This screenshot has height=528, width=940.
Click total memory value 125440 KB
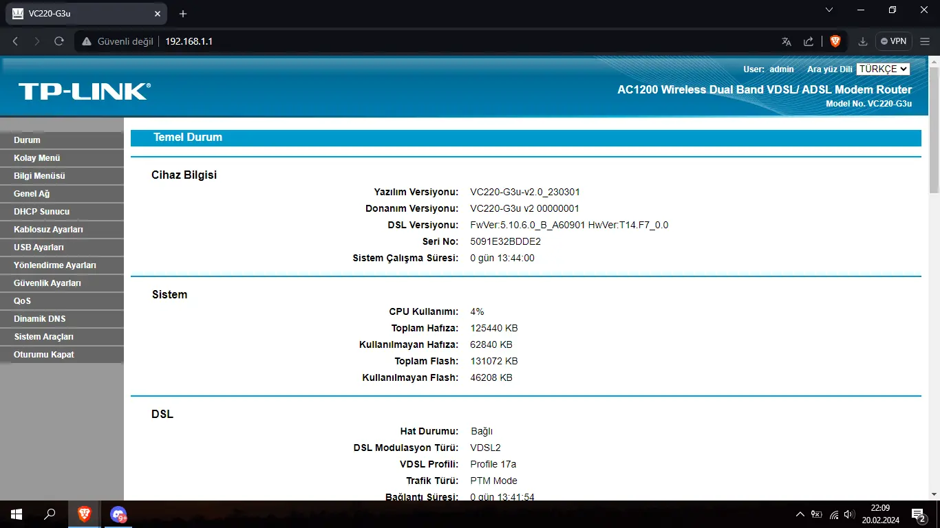[x=494, y=328]
